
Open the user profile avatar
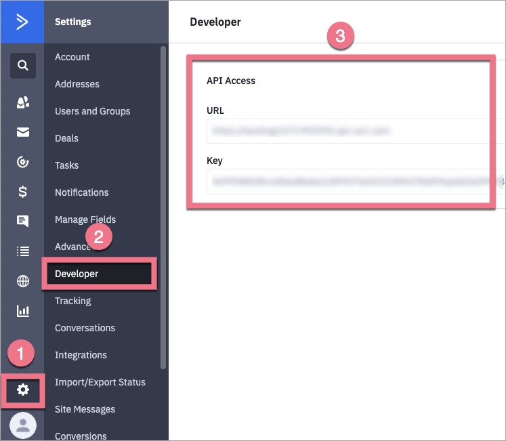(x=23, y=425)
